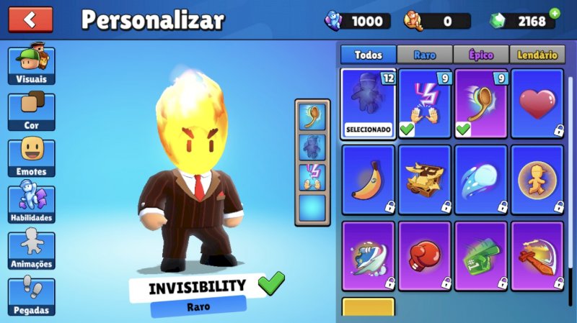This screenshot has width=577, height=323.
Task: Add gems with the green plus icon
Action: click(x=555, y=14)
